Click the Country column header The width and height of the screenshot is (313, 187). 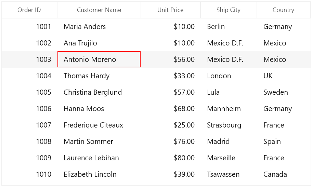(x=284, y=10)
